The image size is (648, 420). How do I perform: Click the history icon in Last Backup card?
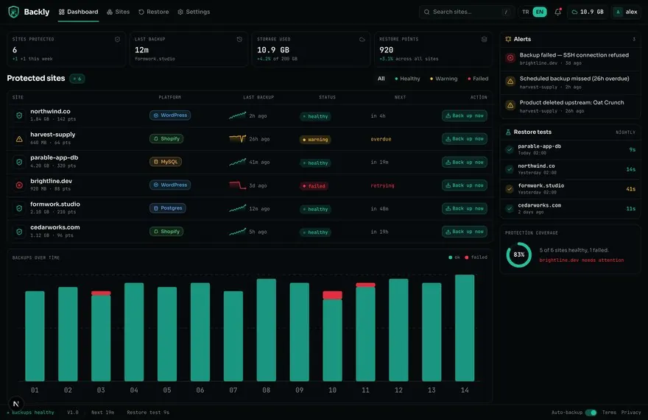coord(240,39)
